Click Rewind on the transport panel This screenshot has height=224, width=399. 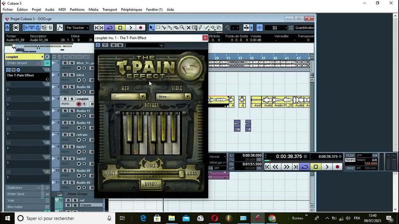click(x=276, y=167)
